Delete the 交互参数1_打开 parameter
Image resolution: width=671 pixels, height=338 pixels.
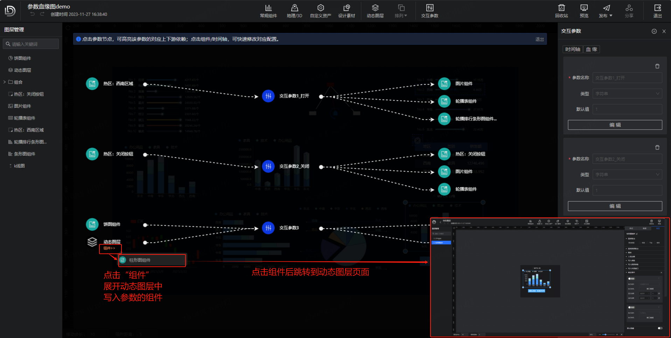click(657, 66)
